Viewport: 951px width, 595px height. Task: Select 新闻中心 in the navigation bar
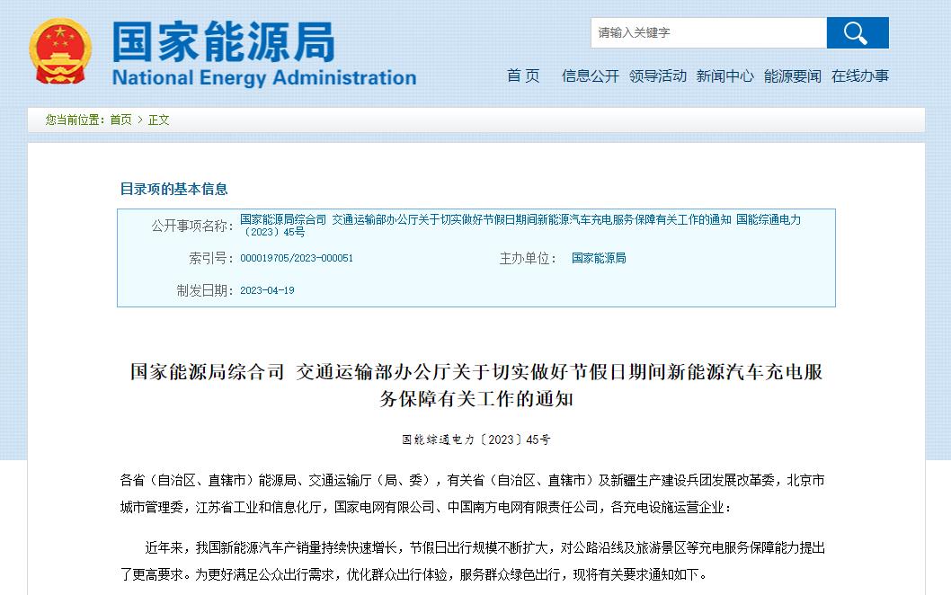tap(724, 76)
